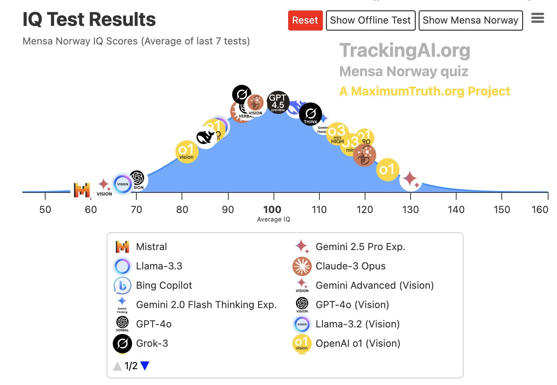The height and width of the screenshot is (385, 557).
Task: Select the Llama VISION circle on chart
Action: (x=122, y=184)
